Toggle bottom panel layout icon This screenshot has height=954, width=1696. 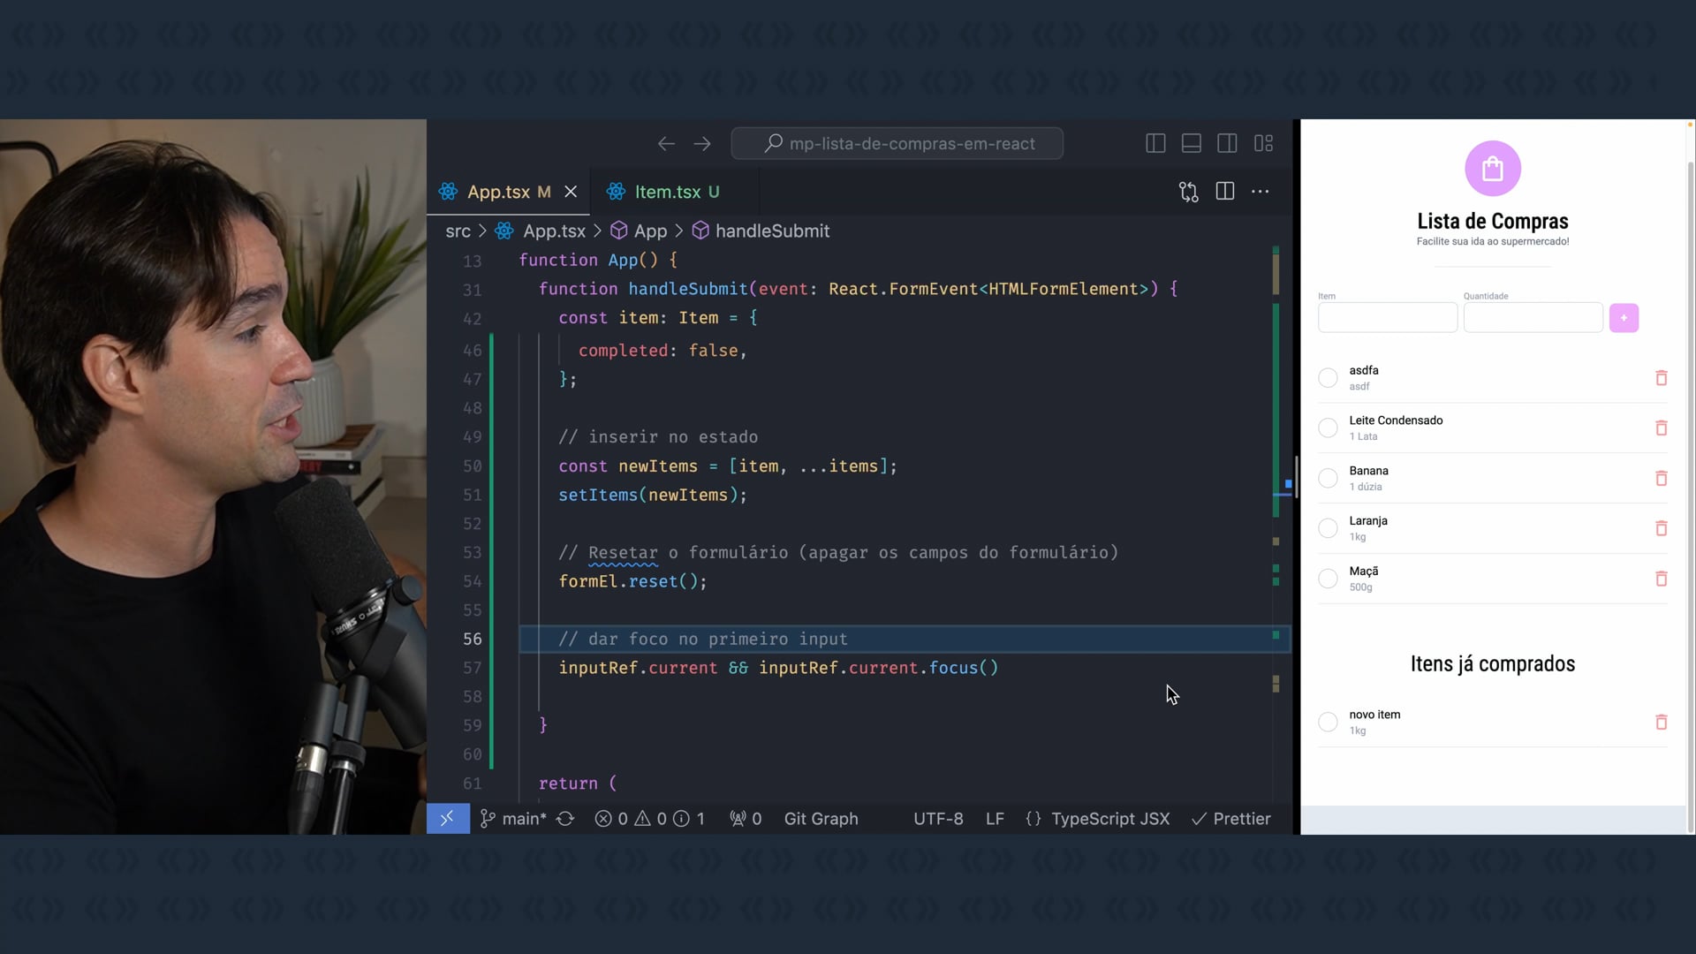pyautogui.click(x=1191, y=143)
